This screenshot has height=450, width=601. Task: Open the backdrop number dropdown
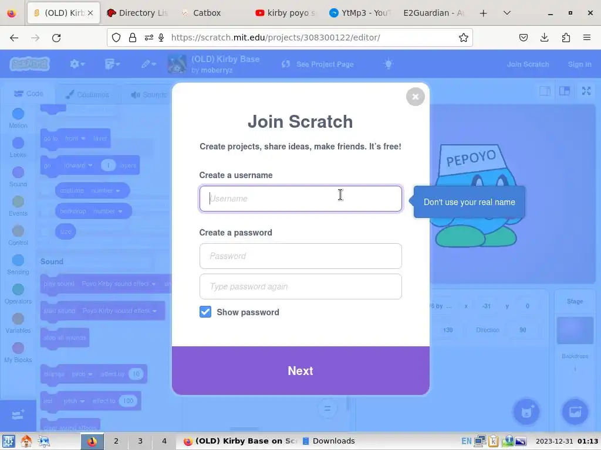pos(108,211)
